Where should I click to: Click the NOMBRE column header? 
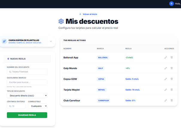(67, 48)
